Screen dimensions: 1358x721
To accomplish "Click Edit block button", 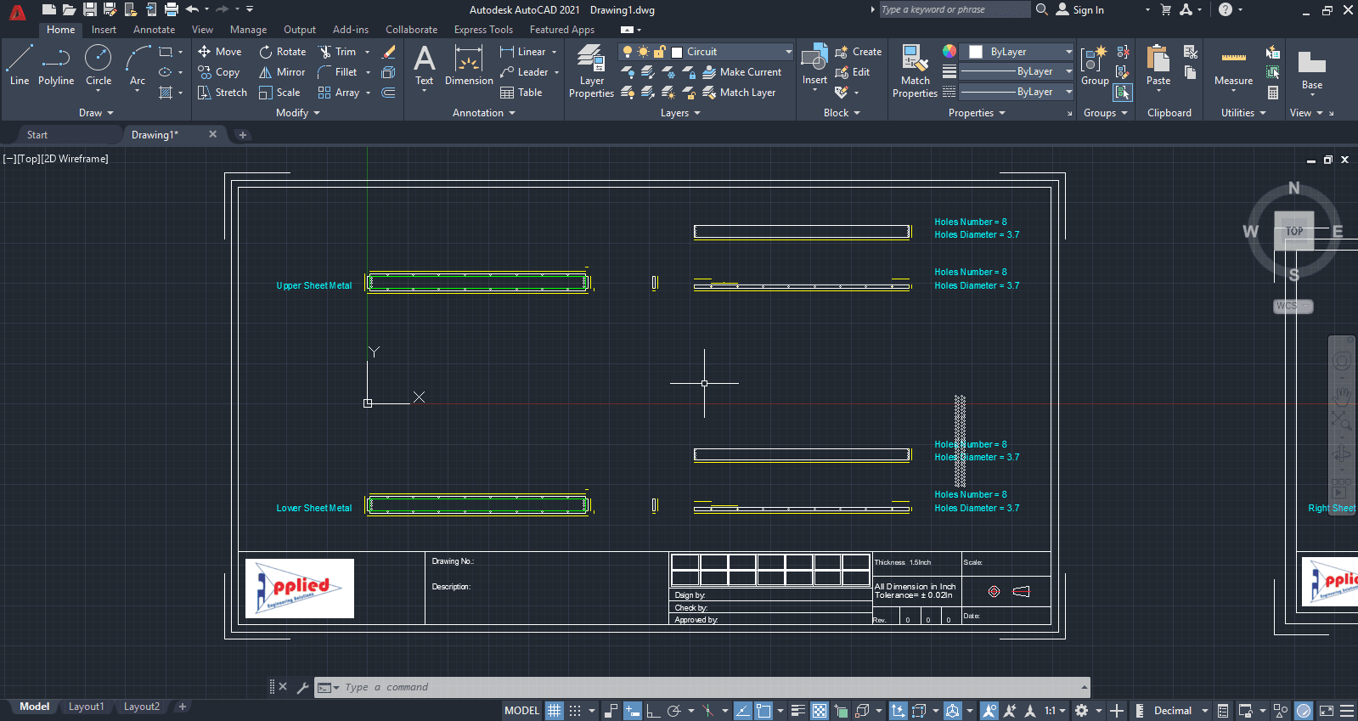I will [x=852, y=72].
